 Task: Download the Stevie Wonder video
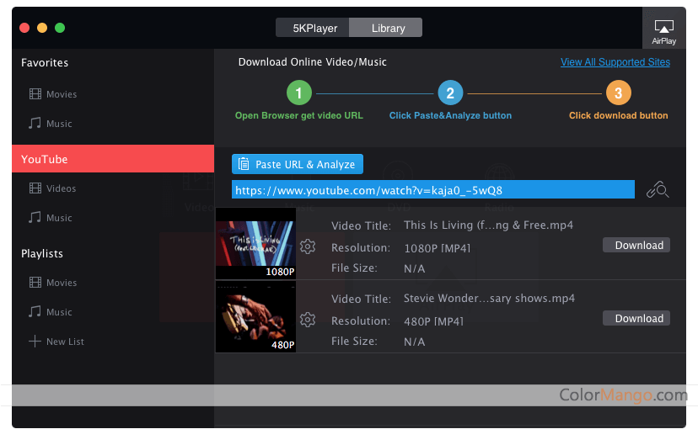[x=636, y=319]
